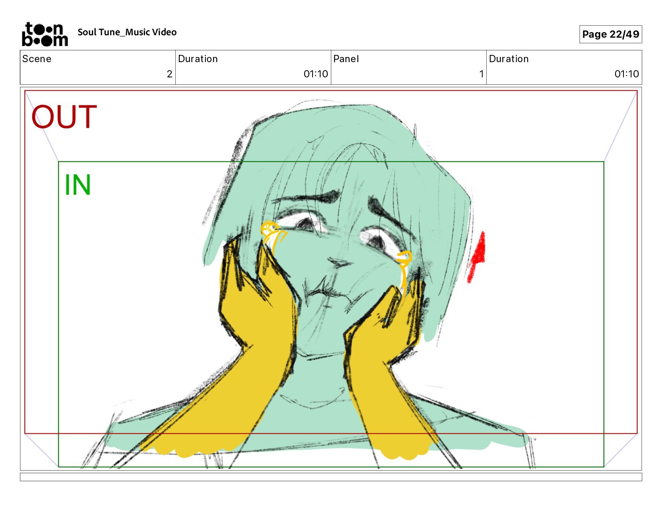The width and height of the screenshot is (662, 511).
Task: Click the Toon Boom logo
Action: (45, 34)
